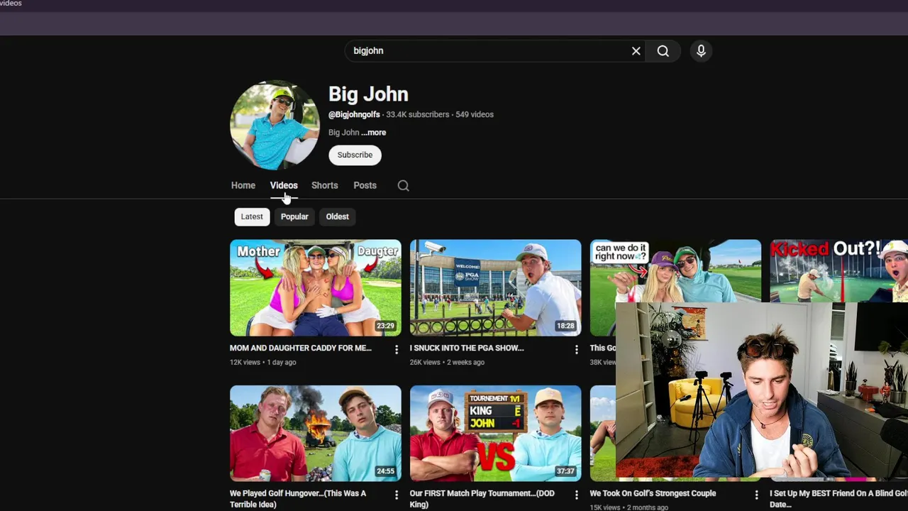
Task: Open the 'can we do it right now' thumbnail
Action: pyautogui.click(x=675, y=271)
